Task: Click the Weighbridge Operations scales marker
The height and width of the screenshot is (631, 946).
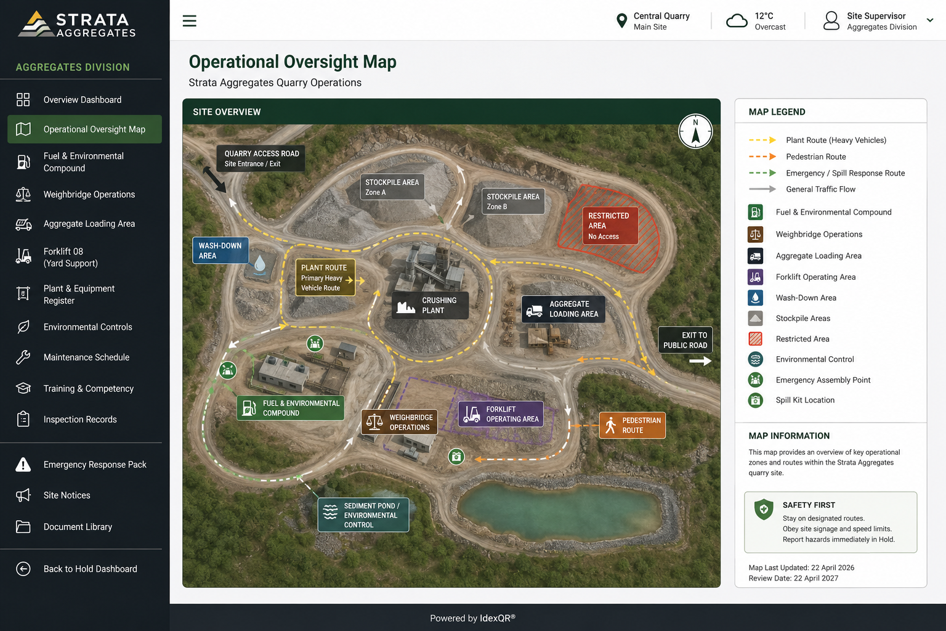Action: 400,422
